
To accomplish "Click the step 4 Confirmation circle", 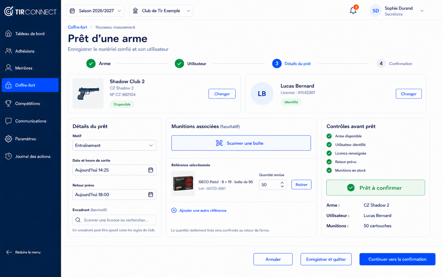I will point(381,64).
